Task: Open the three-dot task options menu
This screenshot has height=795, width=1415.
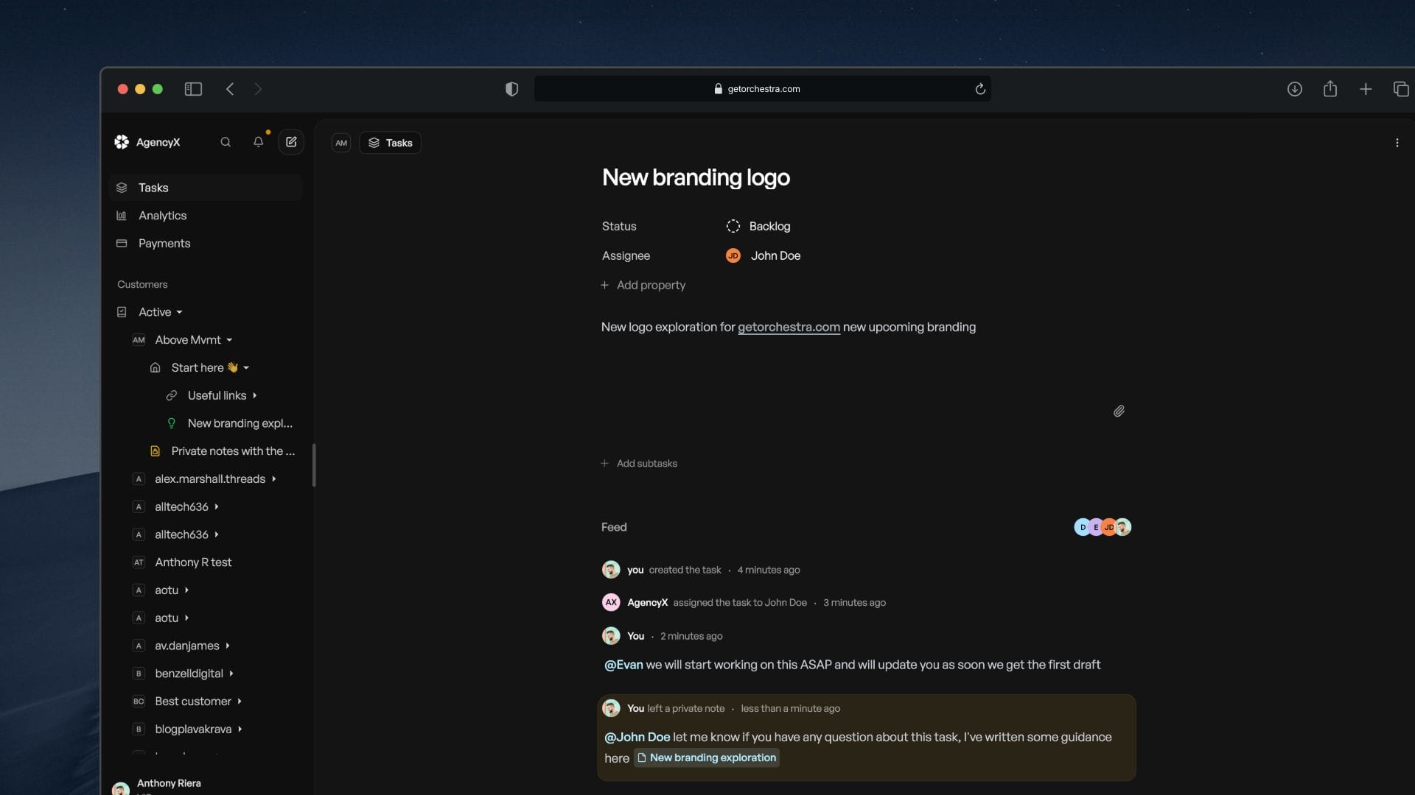Action: coord(1397,143)
